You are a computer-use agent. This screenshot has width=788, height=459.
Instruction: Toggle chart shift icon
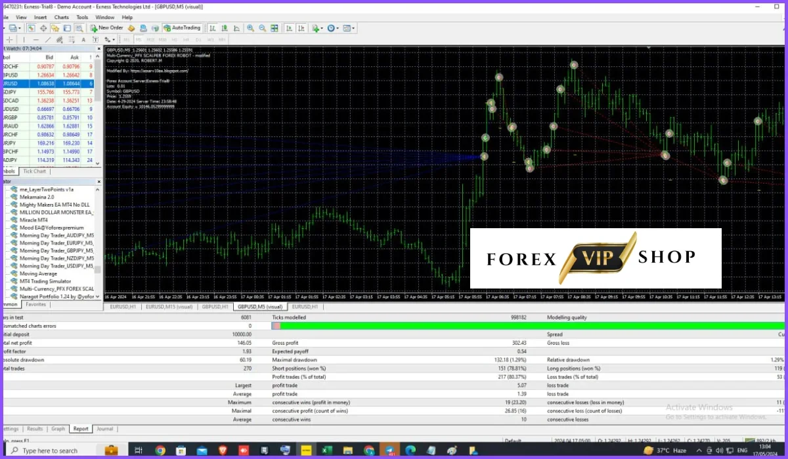(301, 28)
